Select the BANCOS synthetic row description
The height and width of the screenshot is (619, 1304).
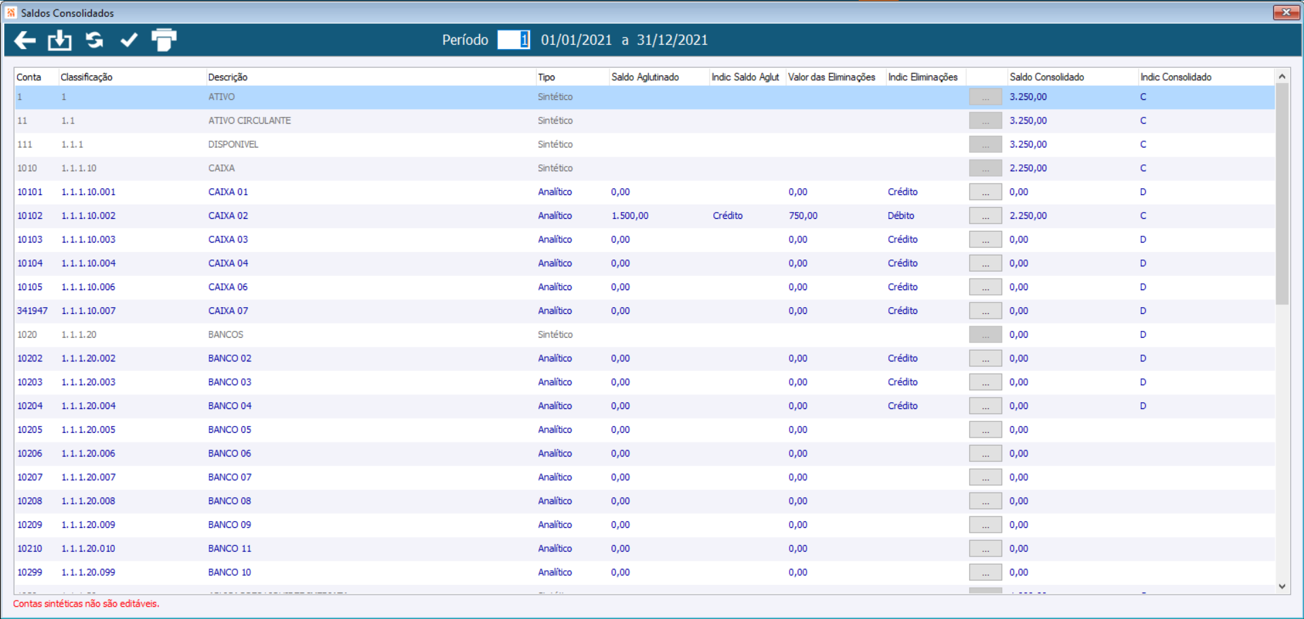pyautogui.click(x=226, y=335)
